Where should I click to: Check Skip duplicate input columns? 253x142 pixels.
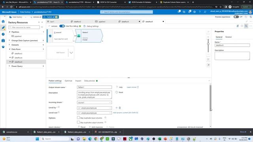pyautogui.click(x=78, y=118)
